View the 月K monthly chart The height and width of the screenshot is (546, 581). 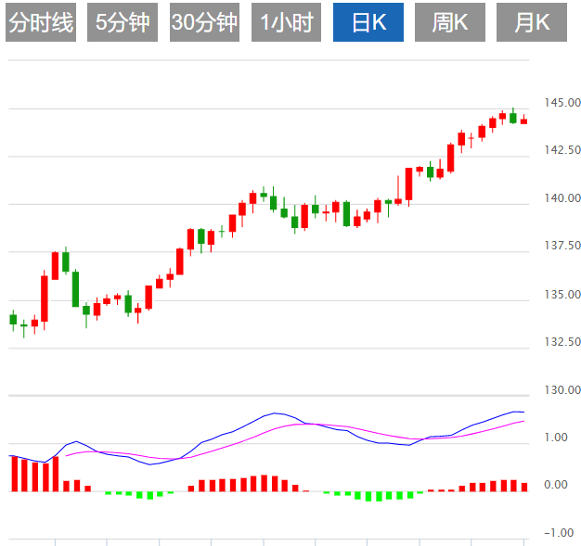point(531,23)
